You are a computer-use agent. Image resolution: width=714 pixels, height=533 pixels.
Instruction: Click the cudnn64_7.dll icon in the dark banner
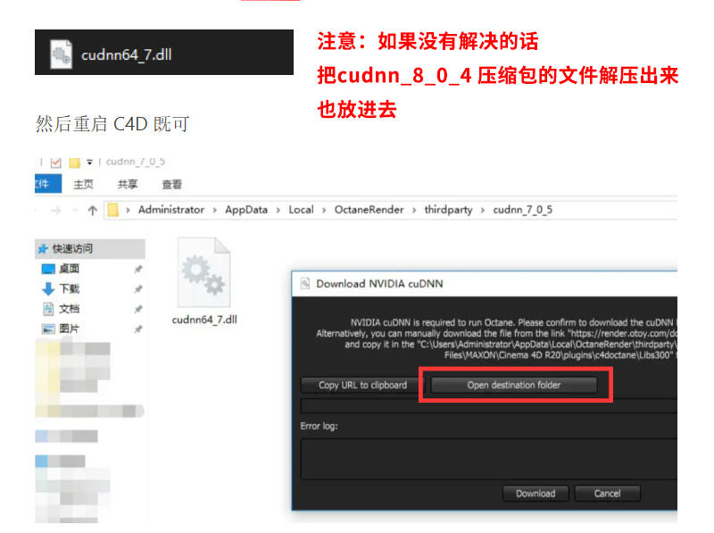(x=61, y=54)
